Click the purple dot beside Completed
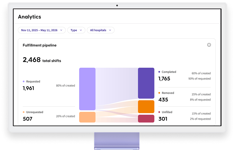This screenshot has width=235, height=150. pos(159,72)
